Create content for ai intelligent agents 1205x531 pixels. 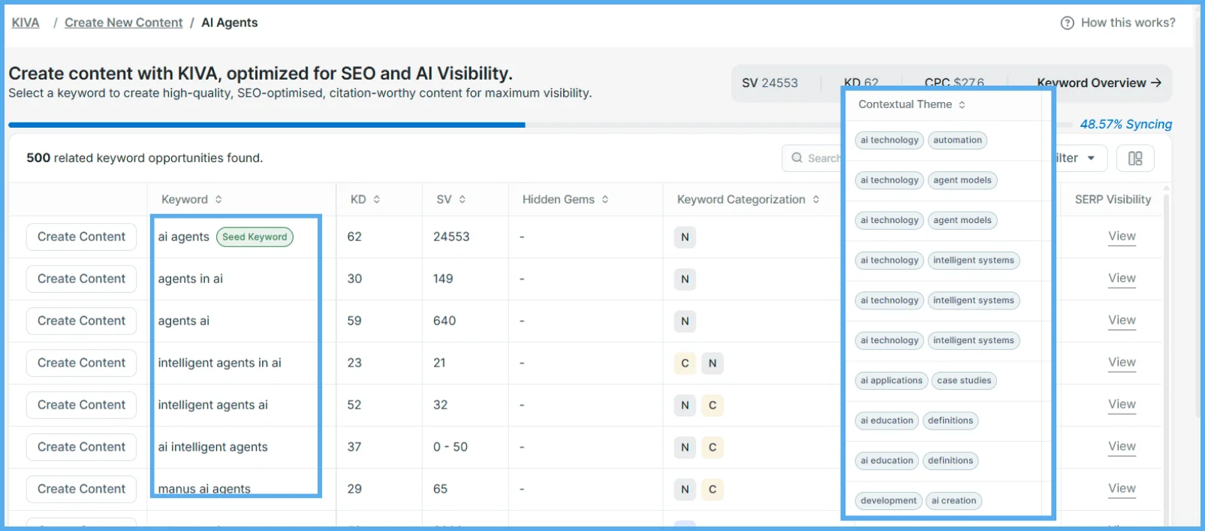(81, 447)
